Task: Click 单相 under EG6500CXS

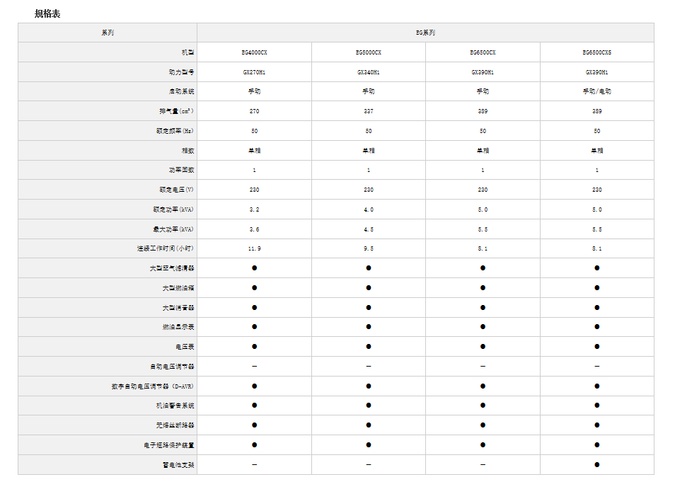Action: click(x=596, y=151)
